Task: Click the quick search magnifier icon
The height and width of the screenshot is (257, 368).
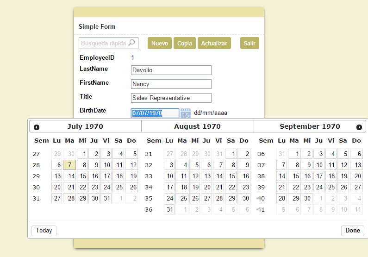Action: [x=131, y=43]
